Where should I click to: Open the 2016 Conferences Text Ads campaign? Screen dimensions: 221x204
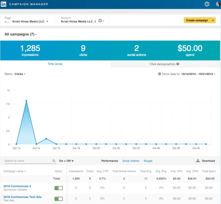coord(22,197)
